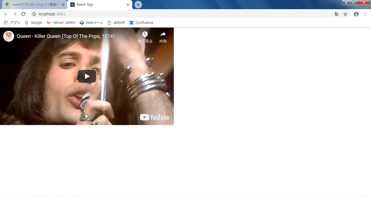Restore down the Chrome window
The width and height of the screenshot is (371, 197).
tap(353, 2)
